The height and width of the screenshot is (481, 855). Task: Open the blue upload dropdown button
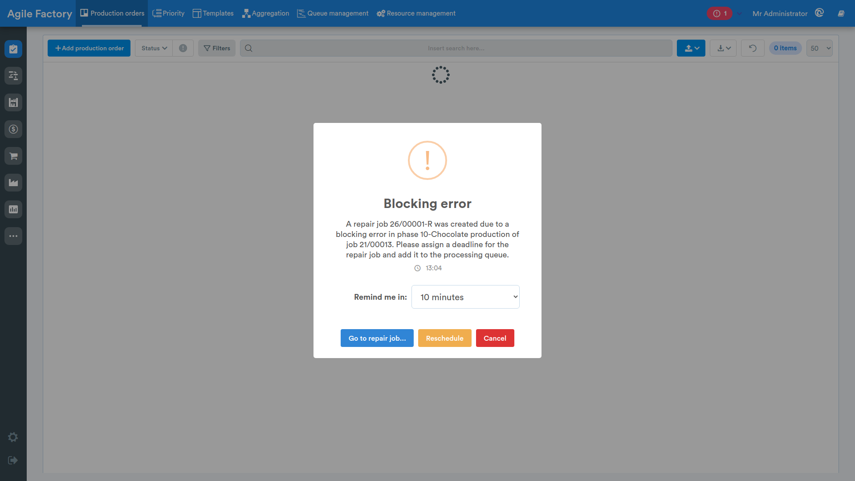pos(691,48)
